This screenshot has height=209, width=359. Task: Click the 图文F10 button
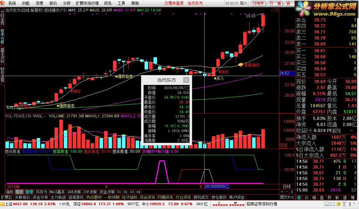tap(287, 197)
